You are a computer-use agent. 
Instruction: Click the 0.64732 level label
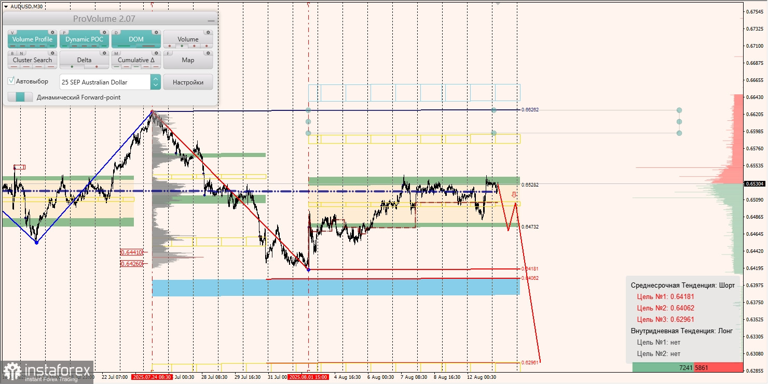(530, 226)
